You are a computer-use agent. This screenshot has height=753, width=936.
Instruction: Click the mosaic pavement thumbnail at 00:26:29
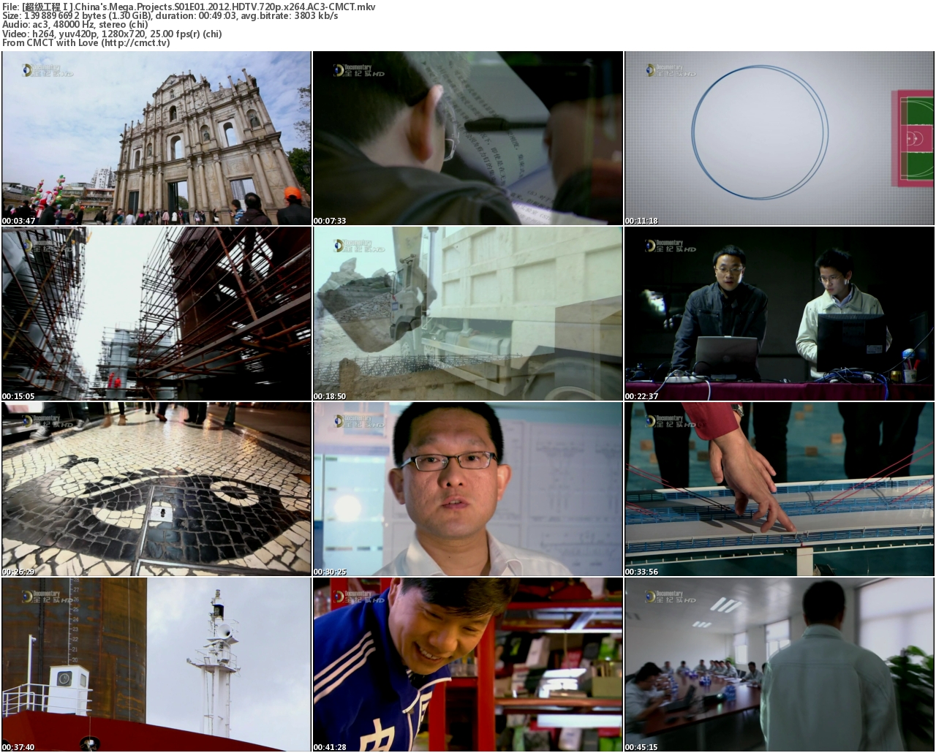[156, 489]
